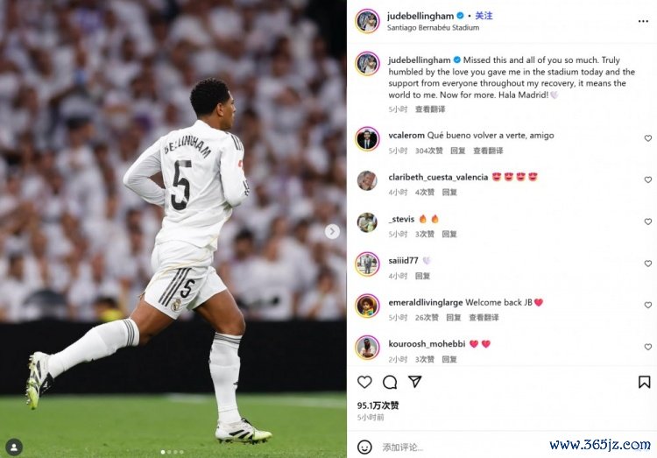Save post with bookmark icon
Image resolution: width=657 pixels, height=458 pixels.
(644, 382)
